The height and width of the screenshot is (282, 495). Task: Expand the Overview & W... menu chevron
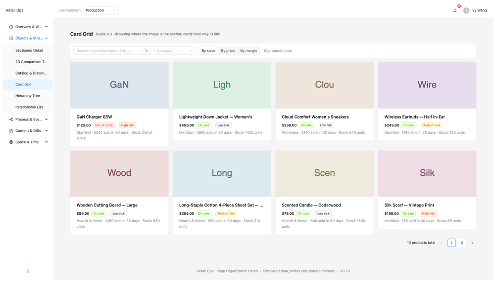(x=47, y=27)
